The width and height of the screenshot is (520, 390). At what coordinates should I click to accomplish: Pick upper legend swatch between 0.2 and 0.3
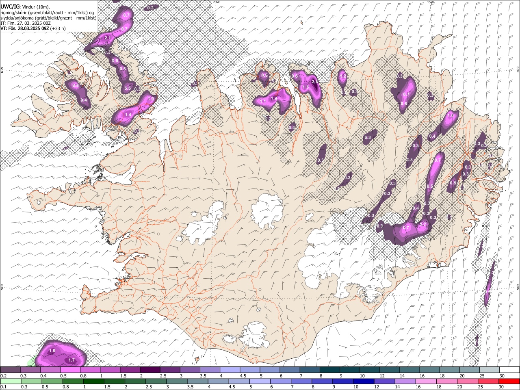pyautogui.click(x=10, y=370)
